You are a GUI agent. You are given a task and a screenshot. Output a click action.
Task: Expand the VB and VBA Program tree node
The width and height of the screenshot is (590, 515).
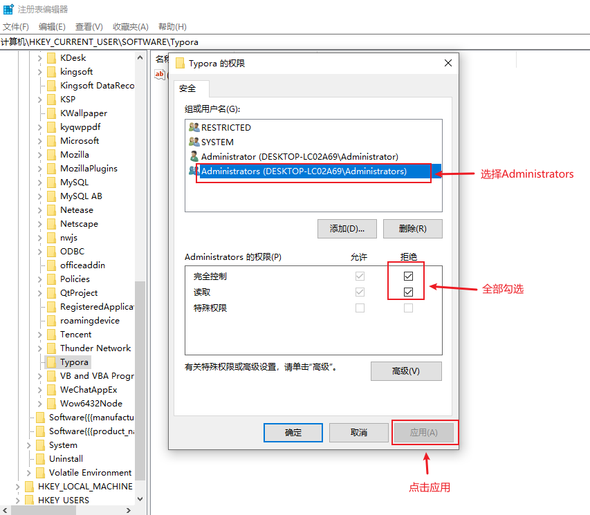coord(40,376)
